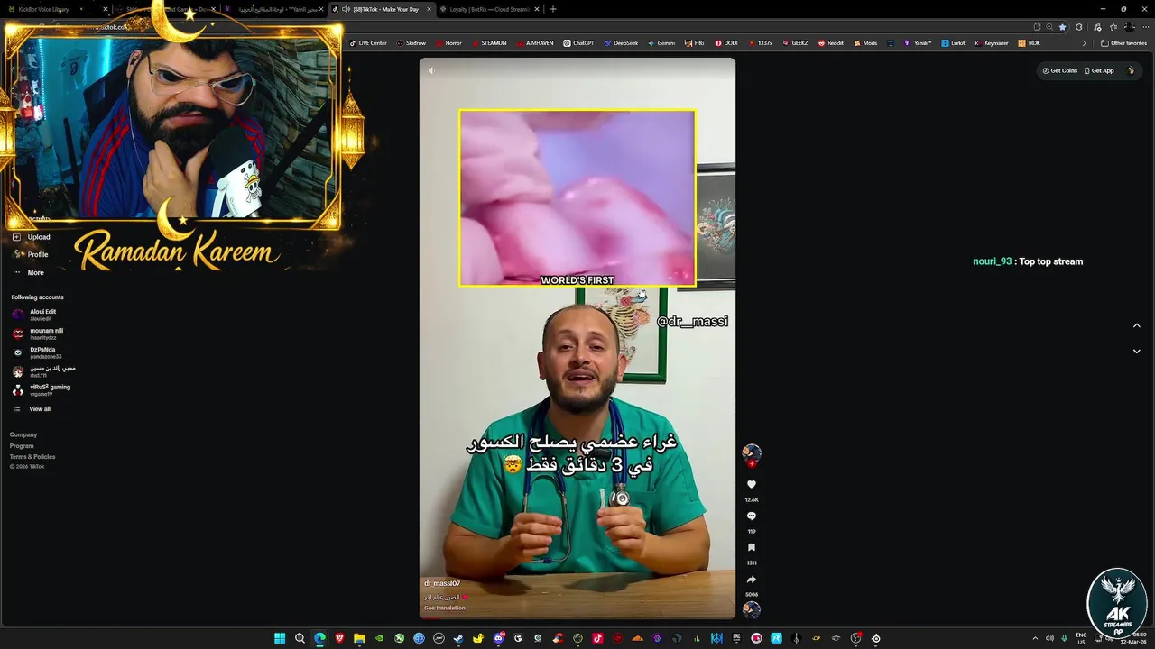1155x649 pixels.
Task: Open ChatGPT bookmark
Action: coord(578,43)
